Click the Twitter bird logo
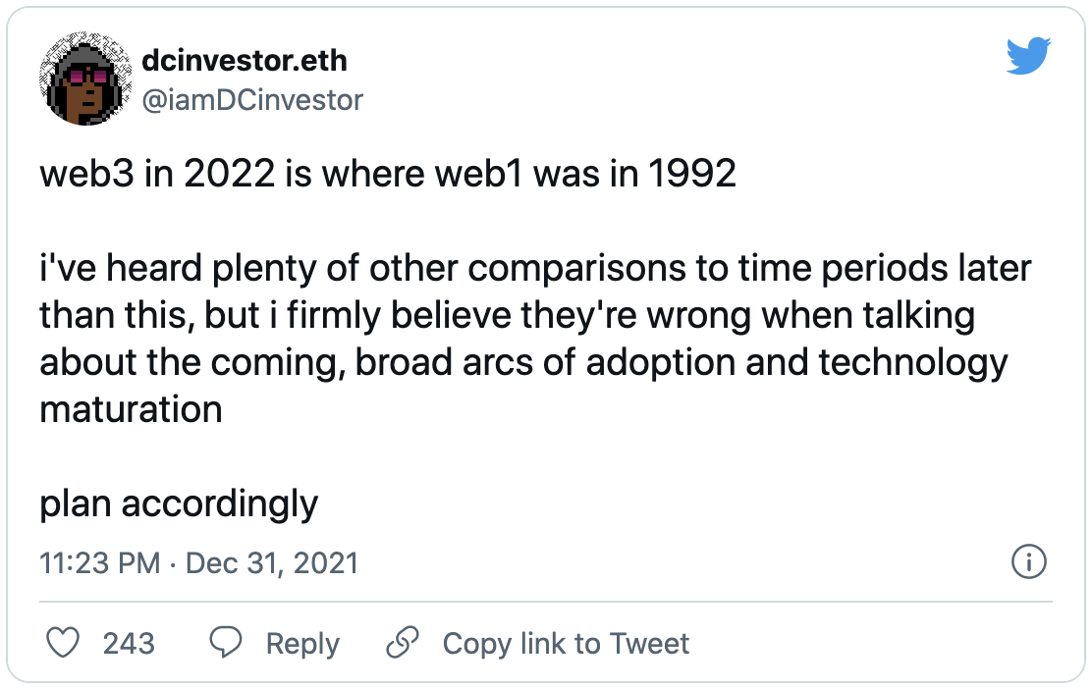The height and width of the screenshot is (689, 1092). pos(1028,59)
